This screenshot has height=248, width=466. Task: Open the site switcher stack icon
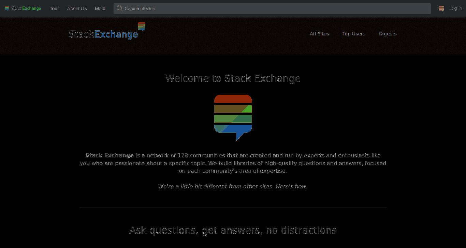(441, 9)
